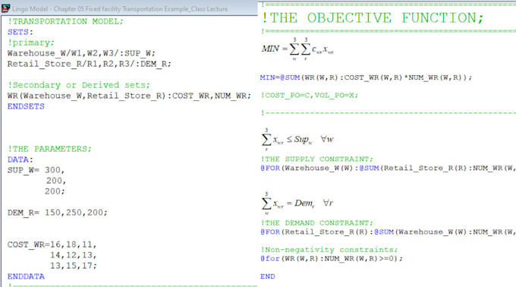The width and height of the screenshot is (516, 287).
Task: Click the 'END' keyword
Action: 268,276
